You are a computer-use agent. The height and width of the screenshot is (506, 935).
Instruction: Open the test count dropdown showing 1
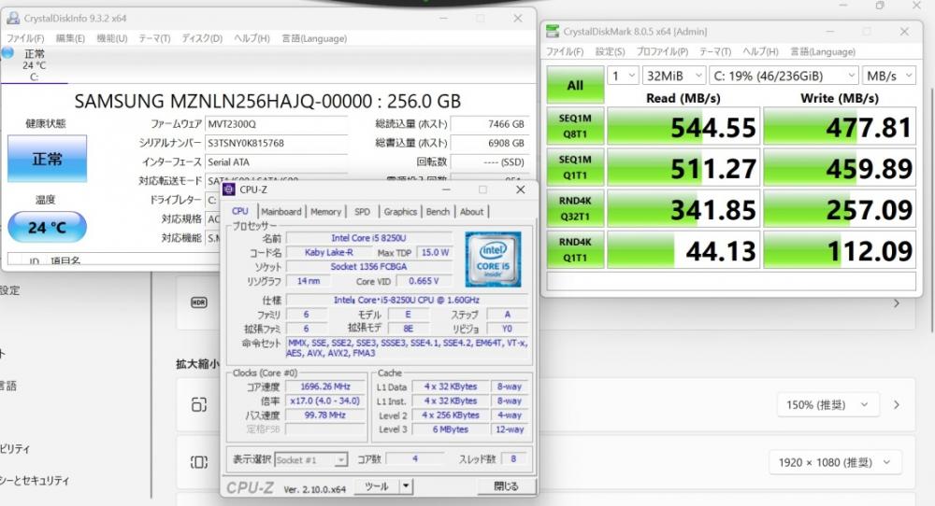(x=623, y=76)
